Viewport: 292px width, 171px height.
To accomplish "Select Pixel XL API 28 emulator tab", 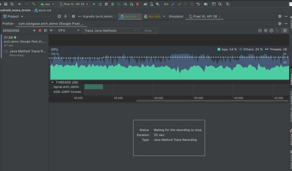I will click(204, 16).
